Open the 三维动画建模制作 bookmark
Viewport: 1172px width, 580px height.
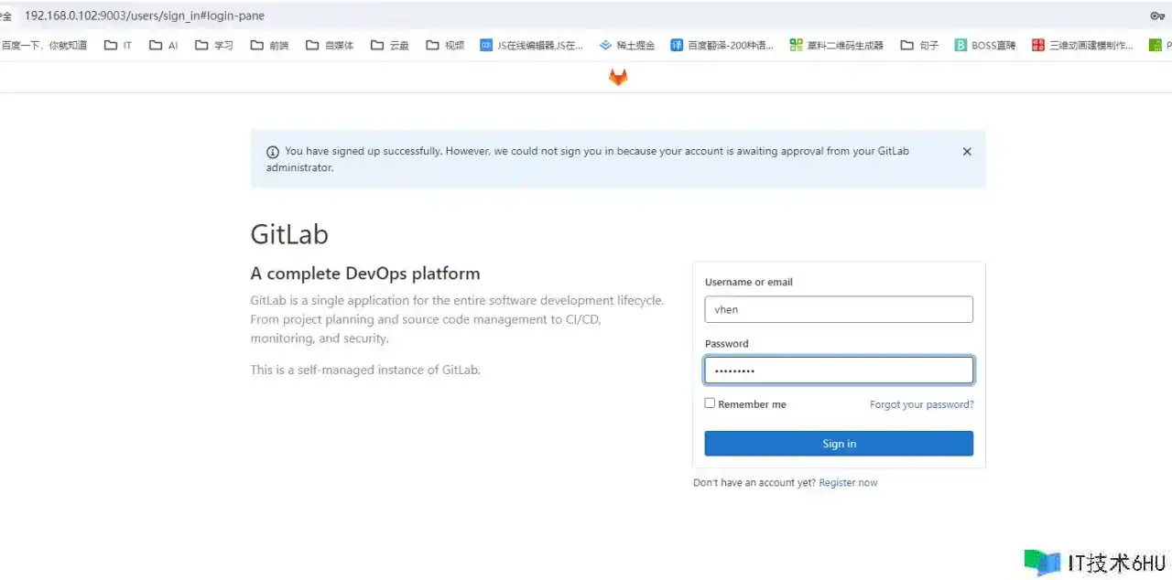(x=1083, y=45)
